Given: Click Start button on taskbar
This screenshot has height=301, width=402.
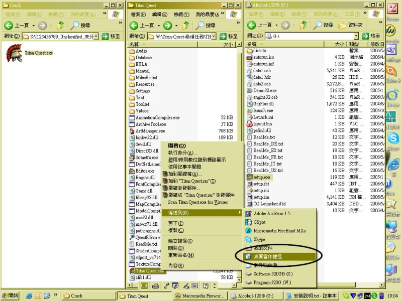Looking at the screenshot, I should click(10, 295).
